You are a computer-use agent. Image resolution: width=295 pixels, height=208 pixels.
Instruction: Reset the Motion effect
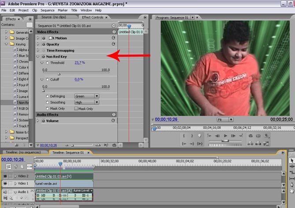[x=113, y=38]
